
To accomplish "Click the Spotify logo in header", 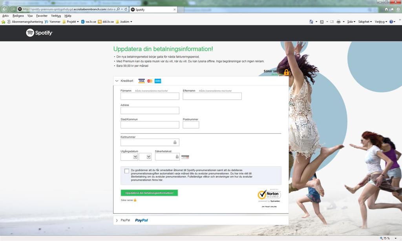I will pos(39,33).
